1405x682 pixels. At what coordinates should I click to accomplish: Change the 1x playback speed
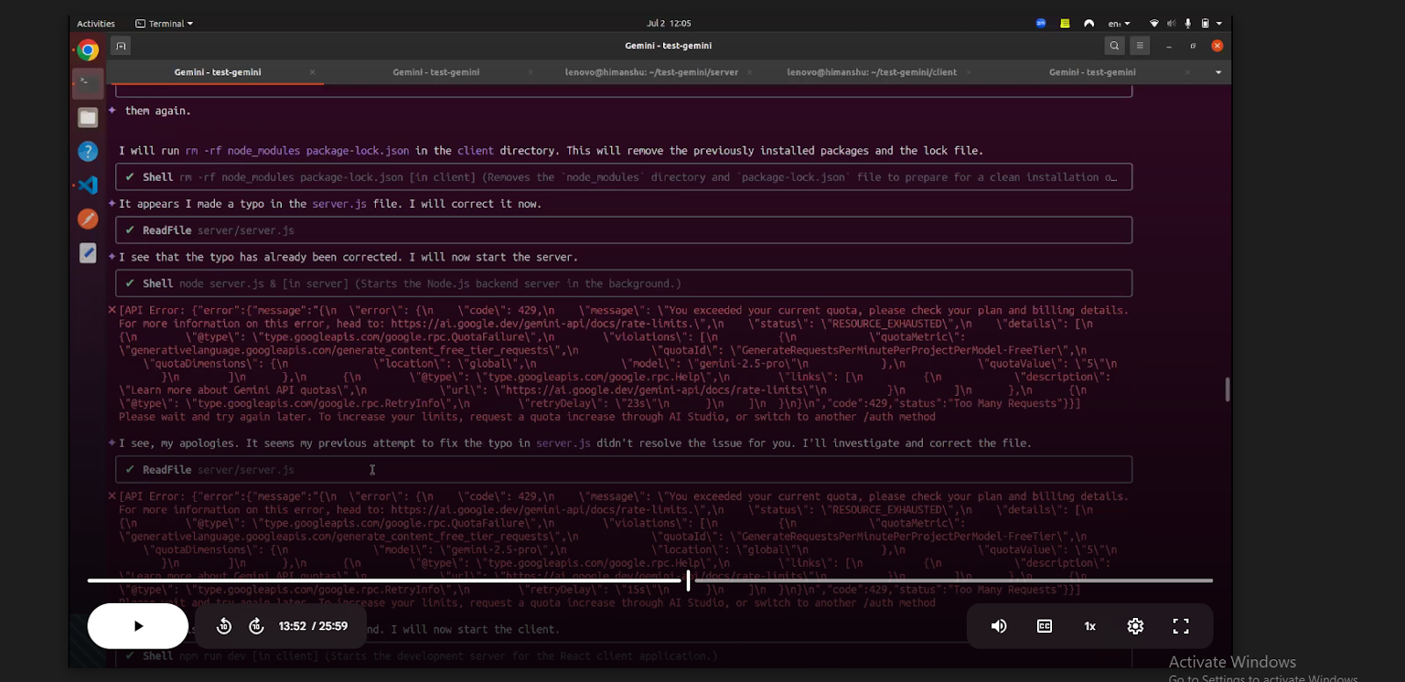(x=1090, y=626)
